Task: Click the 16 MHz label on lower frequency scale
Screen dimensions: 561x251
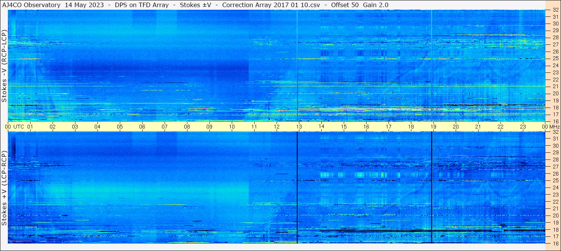Action: pos(555,243)
